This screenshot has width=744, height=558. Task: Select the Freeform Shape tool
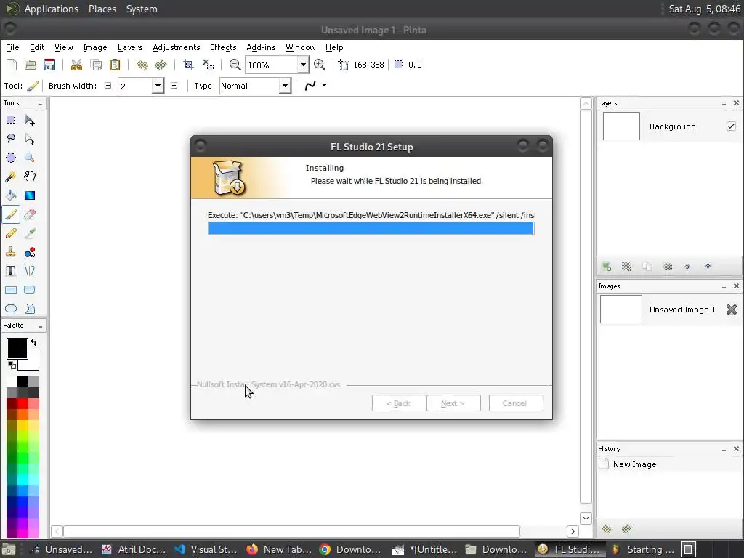click(30, 308)
